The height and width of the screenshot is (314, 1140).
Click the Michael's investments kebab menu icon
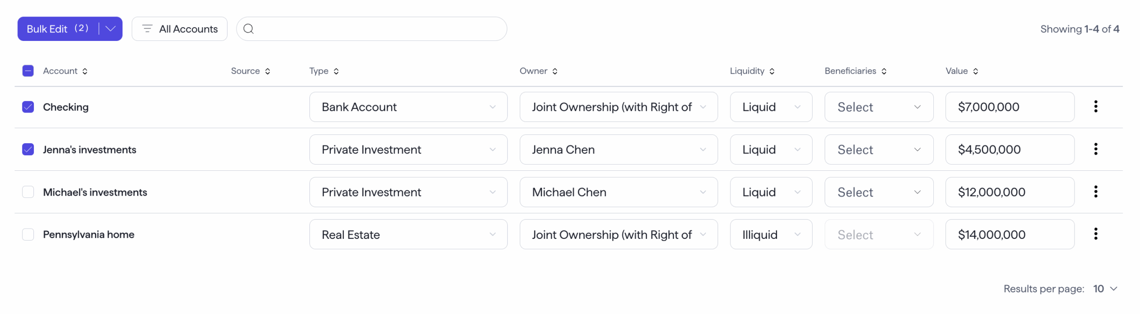coord(1095,192)
